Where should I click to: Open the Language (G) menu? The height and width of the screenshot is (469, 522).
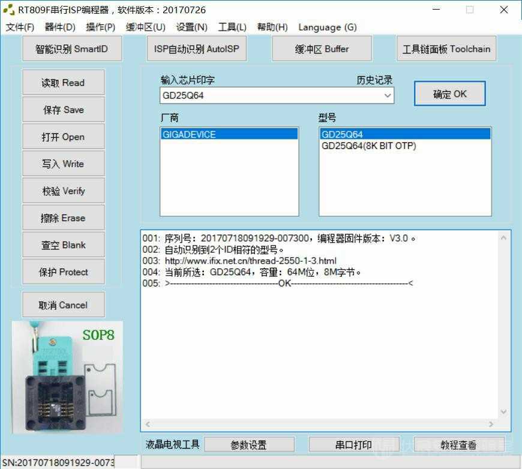point(327,27)
